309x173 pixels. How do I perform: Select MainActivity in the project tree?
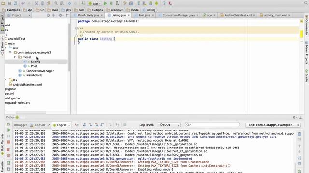coord(34,75)
